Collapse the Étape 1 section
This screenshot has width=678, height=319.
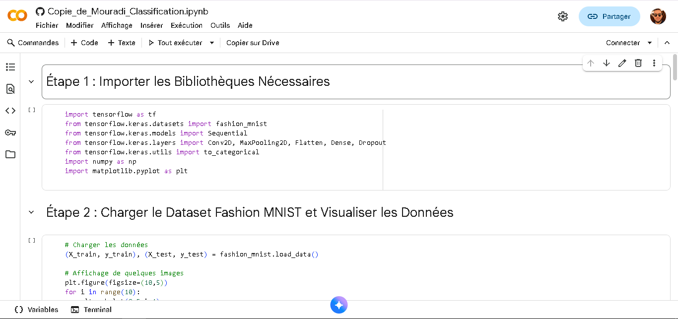tap(31, 81)
